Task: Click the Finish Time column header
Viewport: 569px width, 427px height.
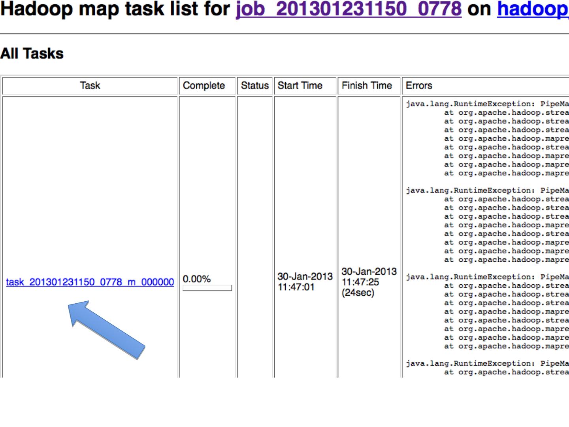Action: pyautogui.click(x=367, y=86)
